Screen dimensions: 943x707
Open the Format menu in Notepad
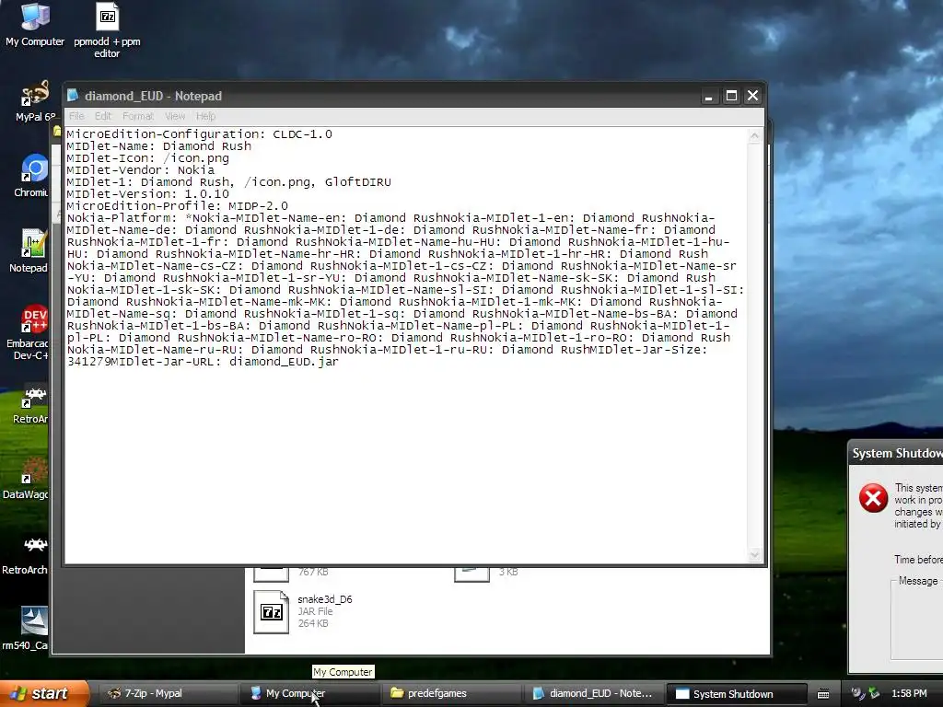138,116
